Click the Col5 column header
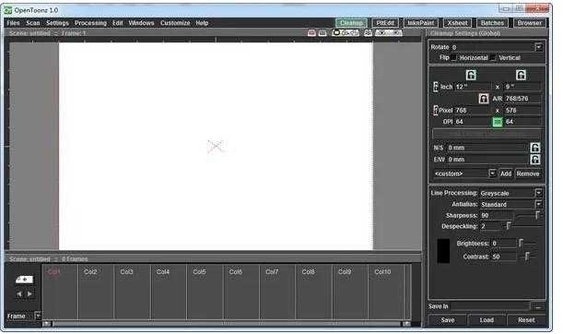This screenshot has height=334, width=563. click(x=199, y=272)
